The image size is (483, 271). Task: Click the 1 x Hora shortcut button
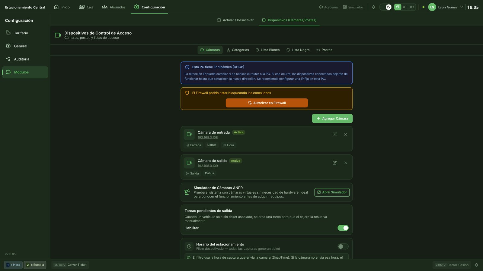pyautogui.click(x=13, y=265)
